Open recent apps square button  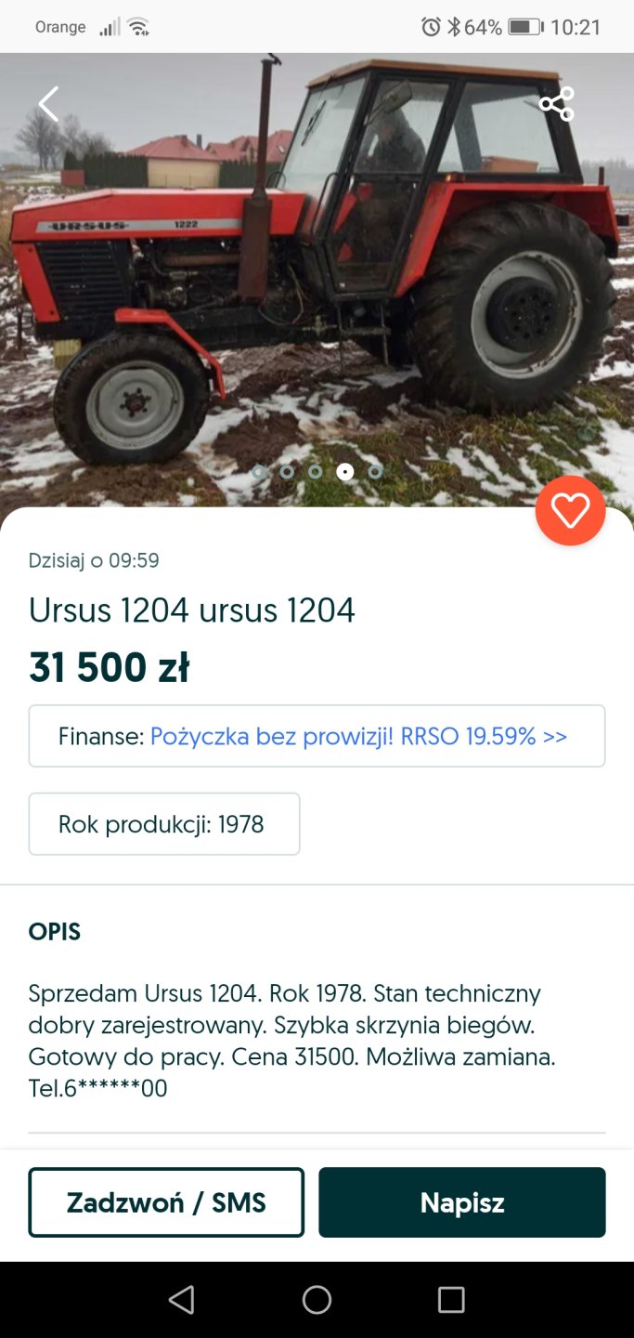(451, 1299)
